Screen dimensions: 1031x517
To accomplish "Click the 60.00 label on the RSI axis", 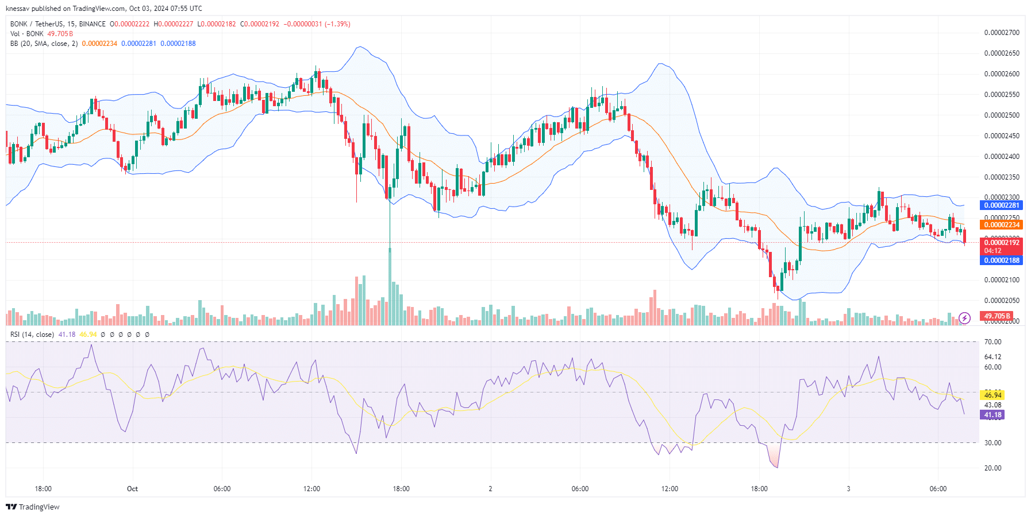I will click(992, 367).
